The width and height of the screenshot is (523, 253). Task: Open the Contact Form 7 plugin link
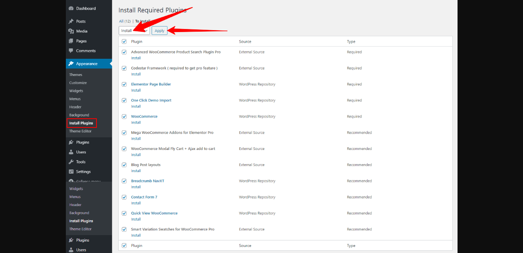[144, 197]
